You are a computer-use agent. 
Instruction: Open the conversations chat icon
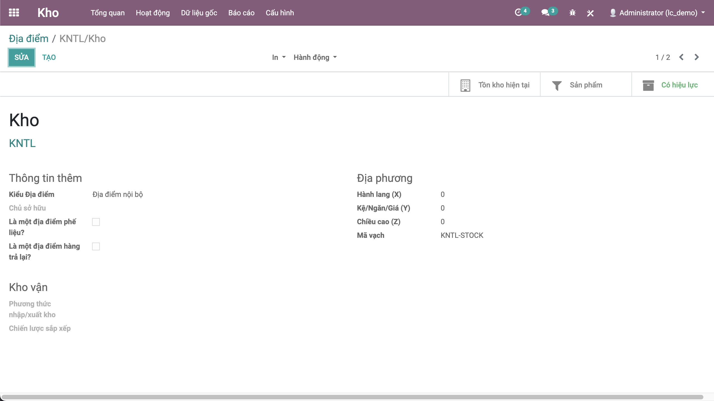point(545,13)
